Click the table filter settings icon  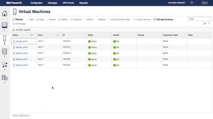205,23
